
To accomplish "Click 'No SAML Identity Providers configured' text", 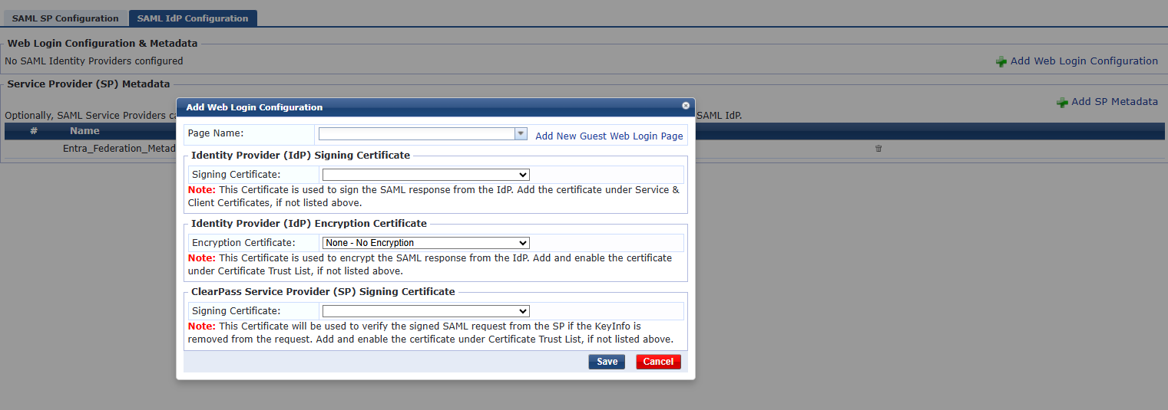I will (94, 61).
